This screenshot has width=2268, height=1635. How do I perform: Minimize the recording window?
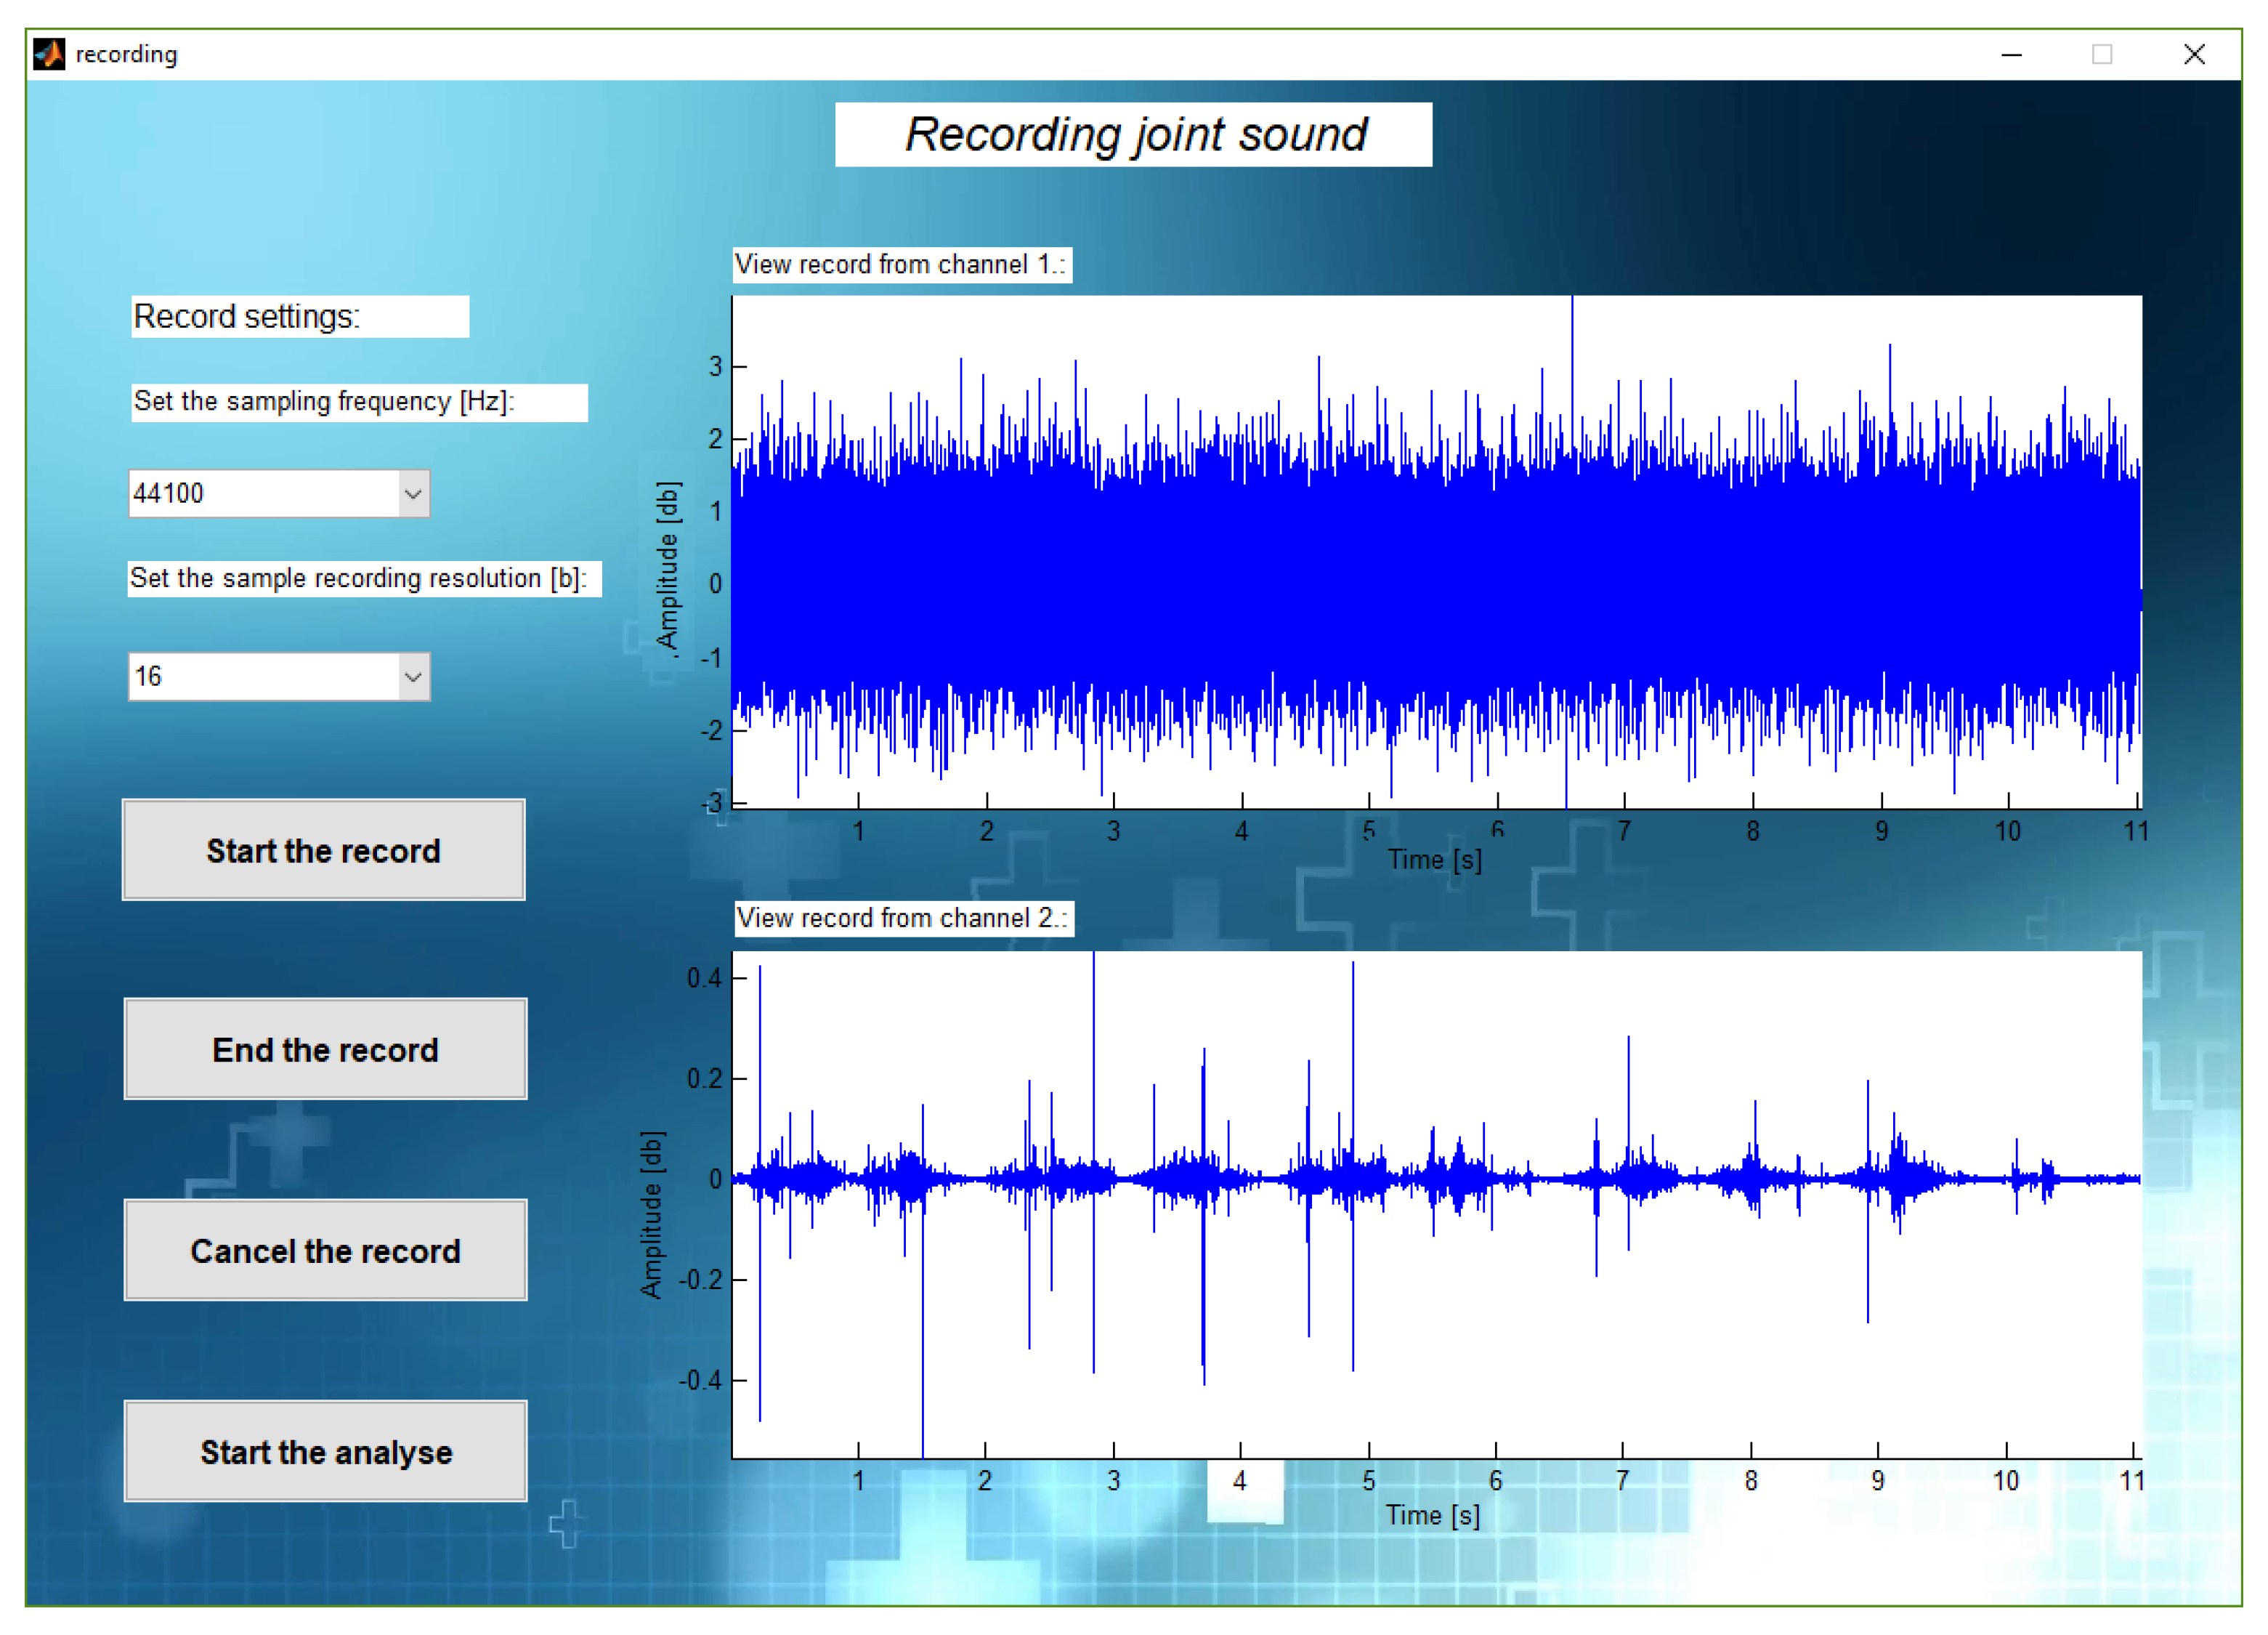(x=2011, y=55)
